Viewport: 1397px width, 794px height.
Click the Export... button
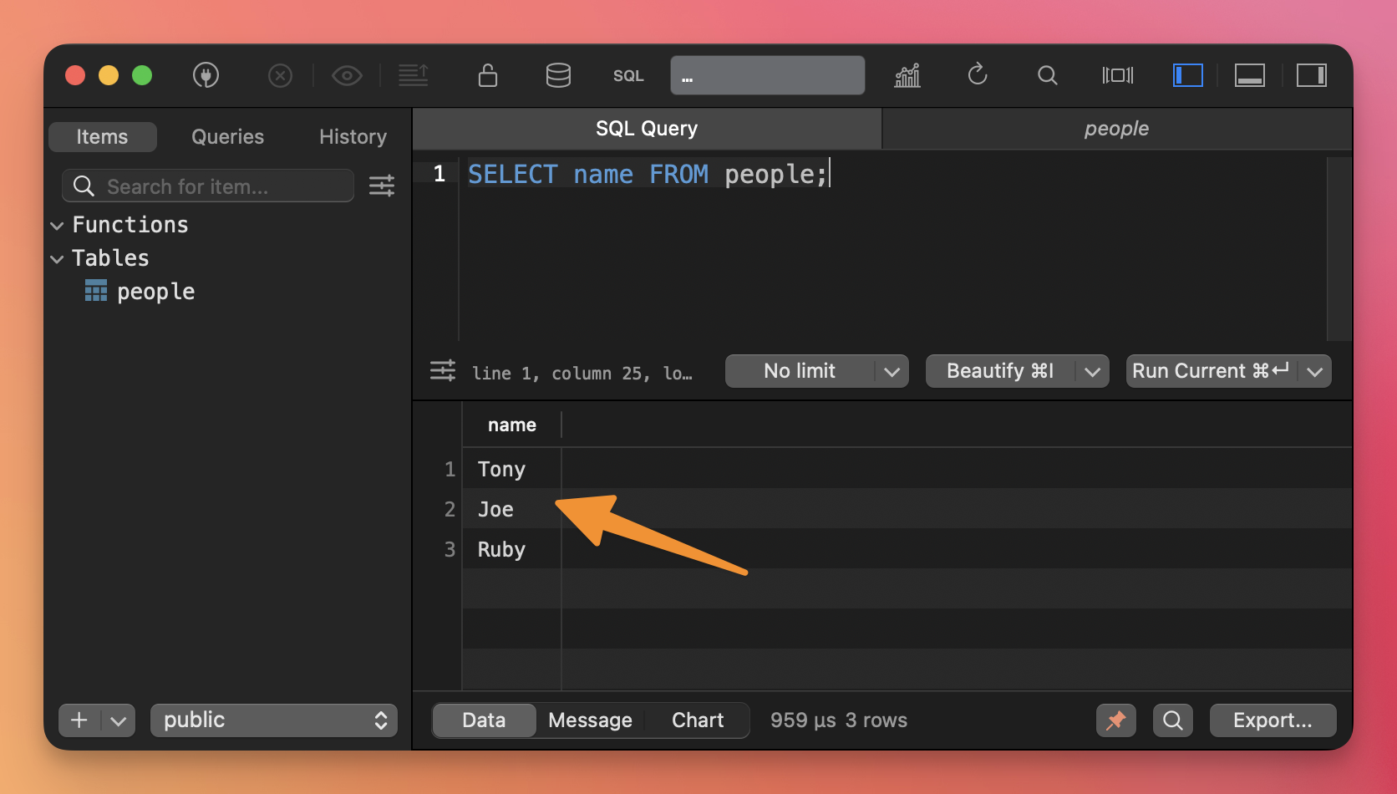coord(1273,720)
